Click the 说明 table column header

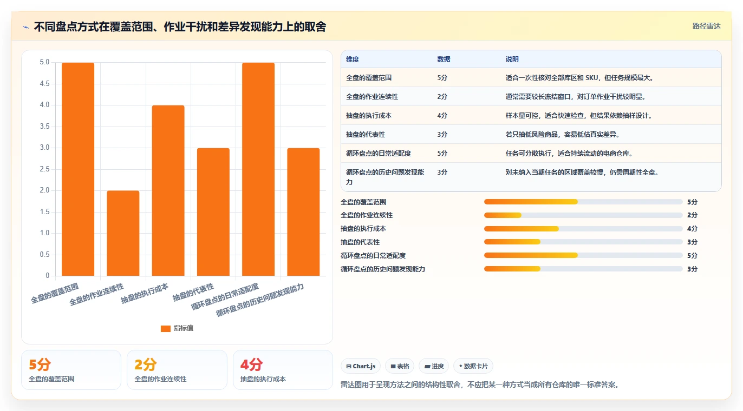tap(512, 59)
